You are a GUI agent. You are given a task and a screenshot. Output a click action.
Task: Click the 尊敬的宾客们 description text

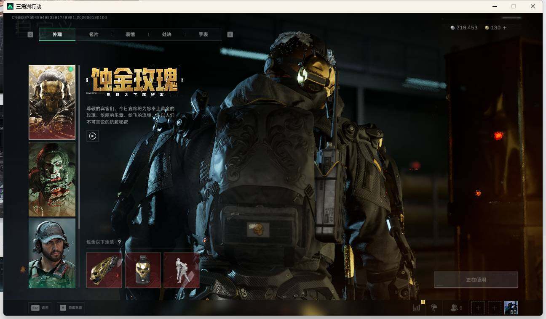point(131,115)
